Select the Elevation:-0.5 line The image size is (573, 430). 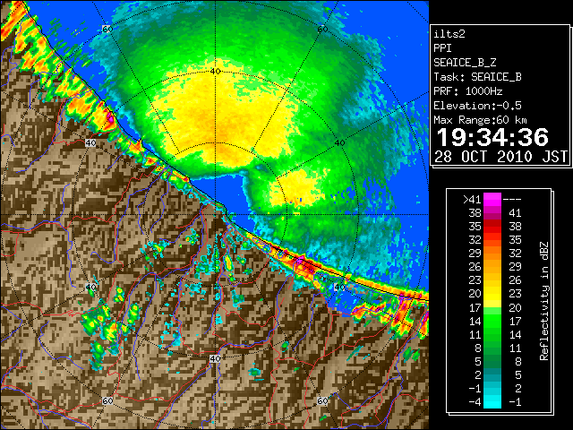[x=477, y=106]
